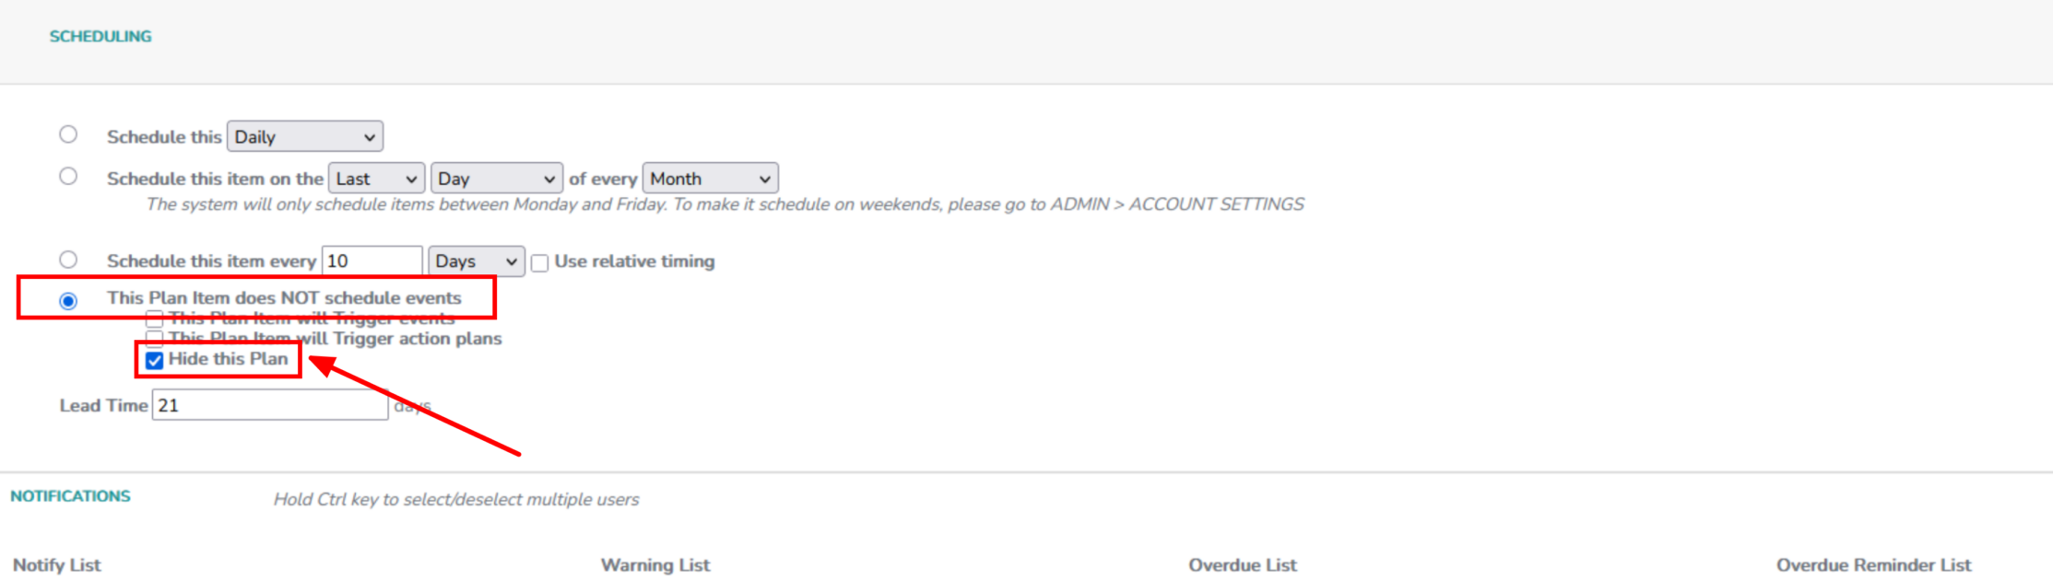This screenshot has width=2053, height=580.
Task: Select 'Schedule this item on the' radio button
Action: (x=68, y=176)
